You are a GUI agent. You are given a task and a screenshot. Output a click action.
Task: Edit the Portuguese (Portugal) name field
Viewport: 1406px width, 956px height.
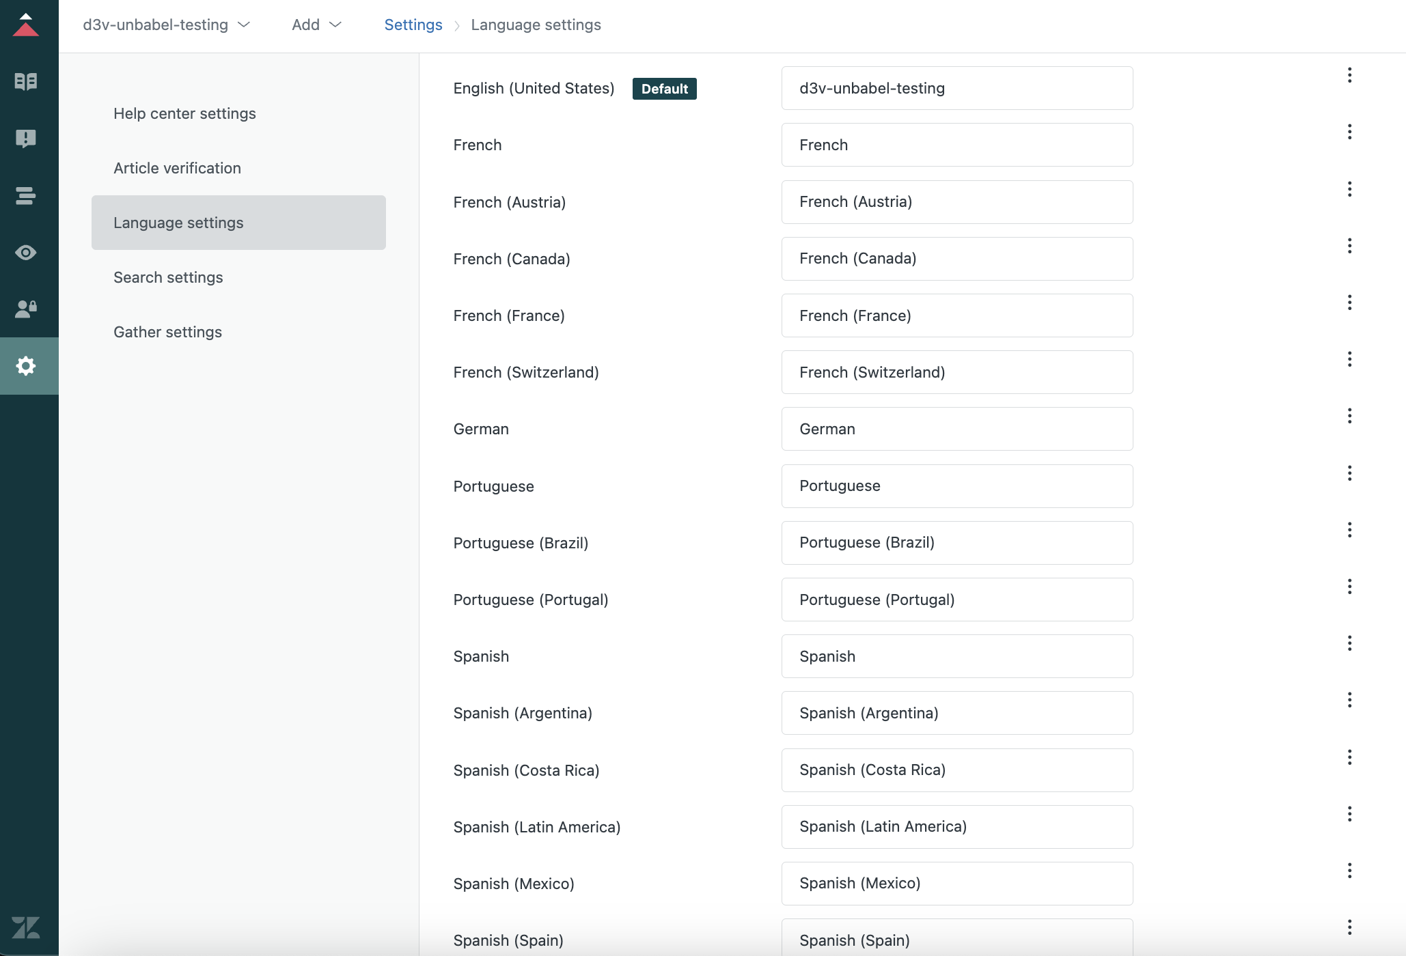[x=957, y=600]
